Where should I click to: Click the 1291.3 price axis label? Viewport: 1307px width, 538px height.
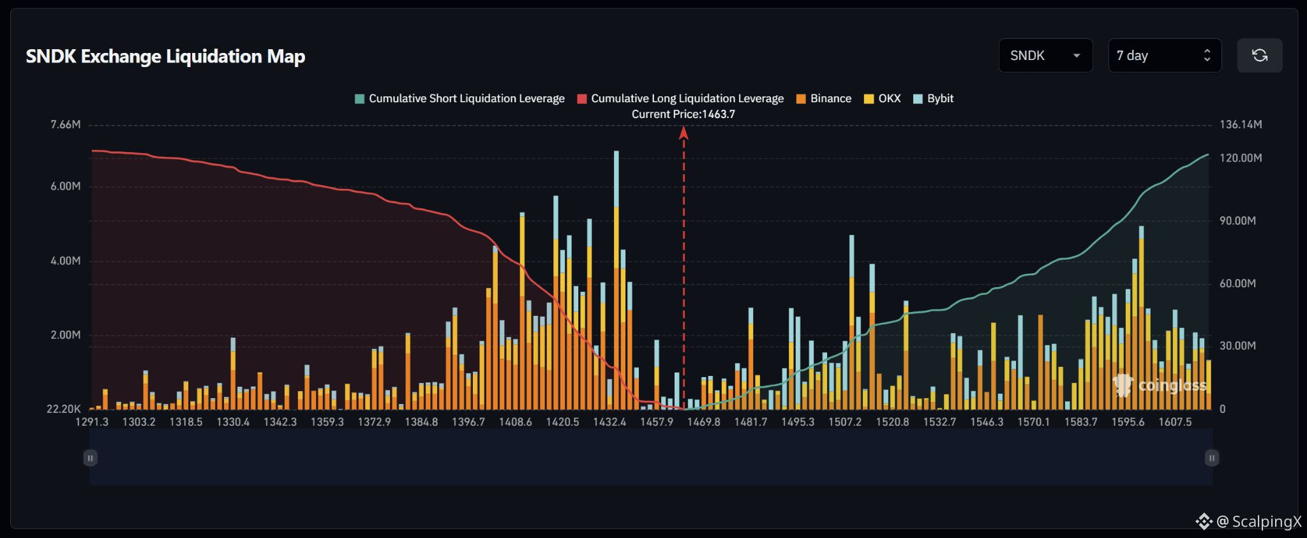(x=92, y=422)
